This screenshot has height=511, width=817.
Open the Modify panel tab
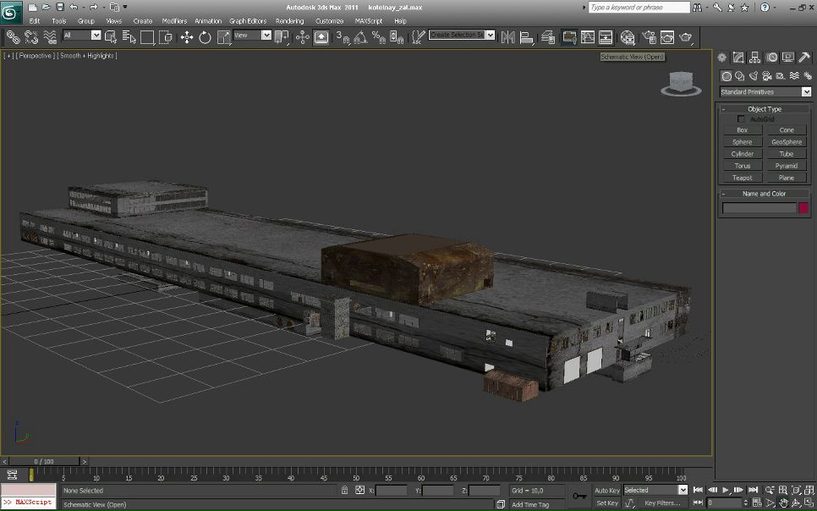738,58
